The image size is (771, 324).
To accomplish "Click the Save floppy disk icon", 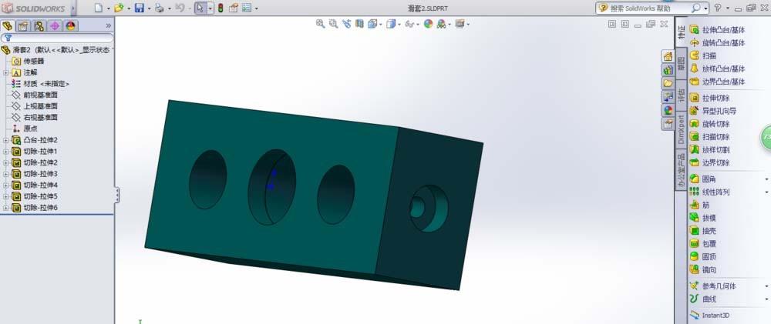I will [139, 8].
